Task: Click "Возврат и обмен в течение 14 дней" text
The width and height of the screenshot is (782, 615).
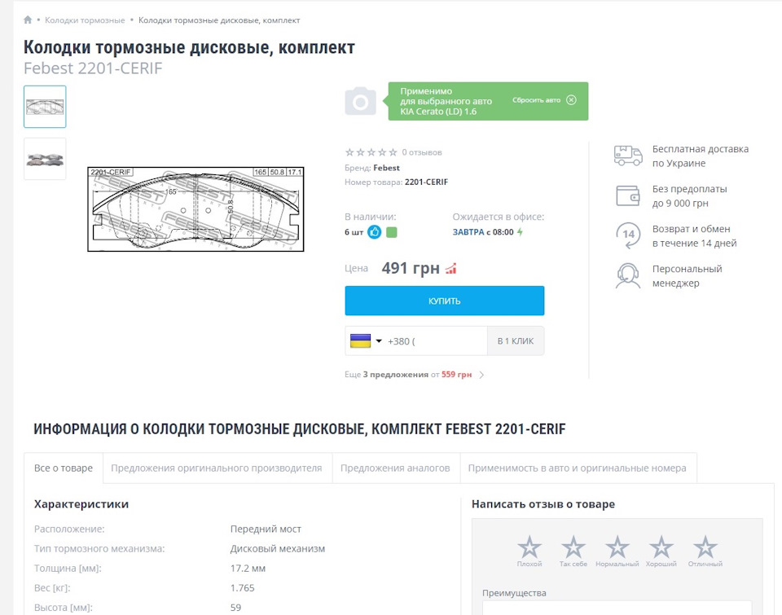Action: (x=694, y=236)
